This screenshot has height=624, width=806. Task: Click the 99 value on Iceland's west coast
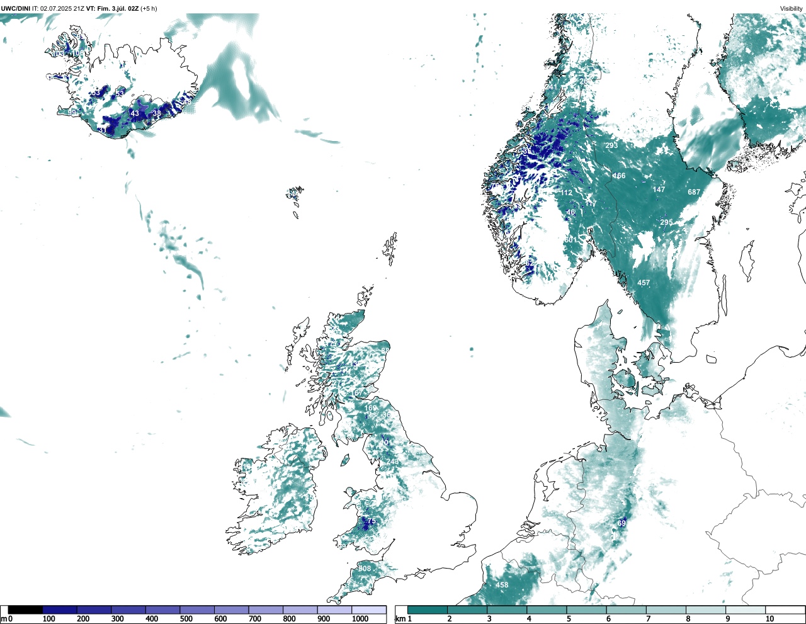(x=72, y=113)
